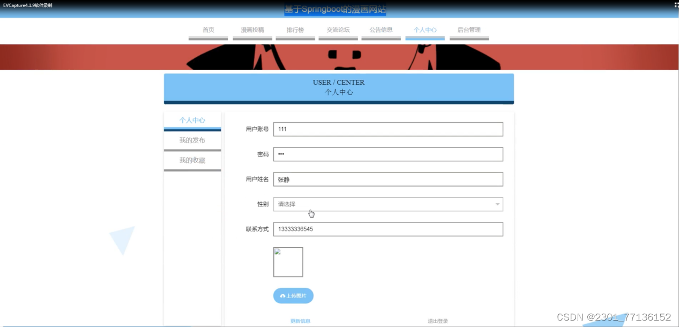Viewport: 679px width, 327px height.
Task: Click the 上传图片 upload button
Action: click(x=294, y=295)
